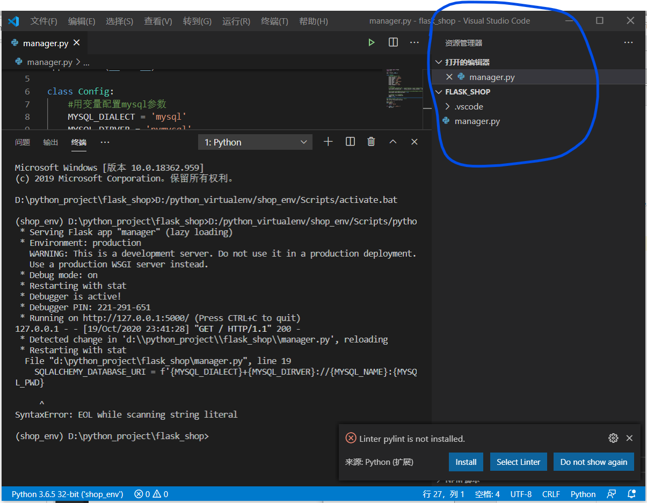Switch to the 终端 panel tab

point(79,142)
